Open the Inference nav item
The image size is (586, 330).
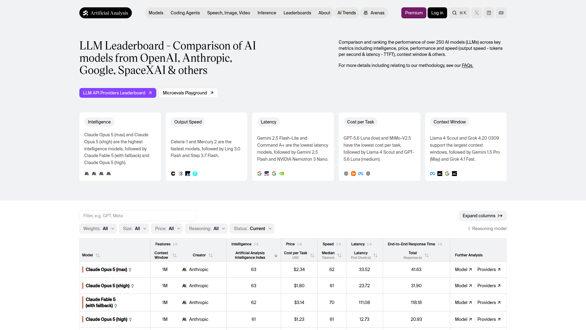(267, 13)
